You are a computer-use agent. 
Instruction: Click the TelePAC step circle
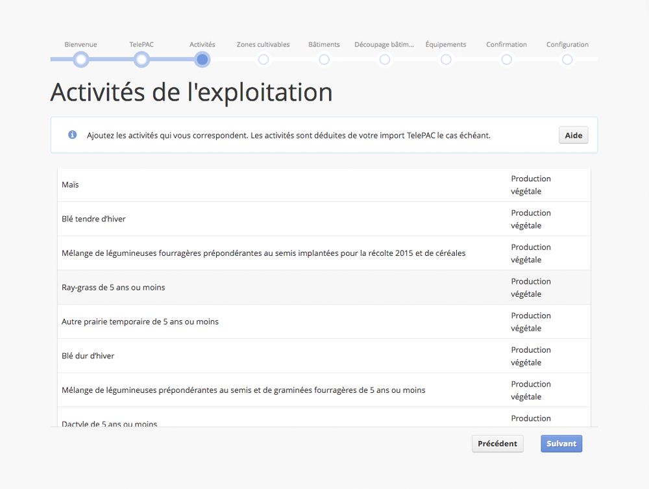click(141, 60)
